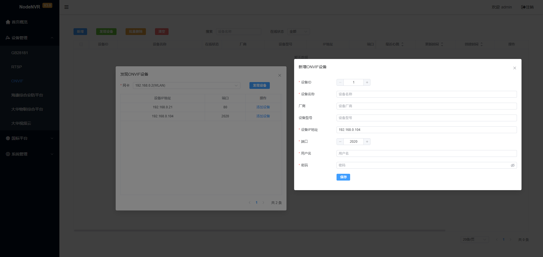Close the 发现ONVIF设备 dialog
Screen dimensions: 543x257
click(x=280, y=75)
